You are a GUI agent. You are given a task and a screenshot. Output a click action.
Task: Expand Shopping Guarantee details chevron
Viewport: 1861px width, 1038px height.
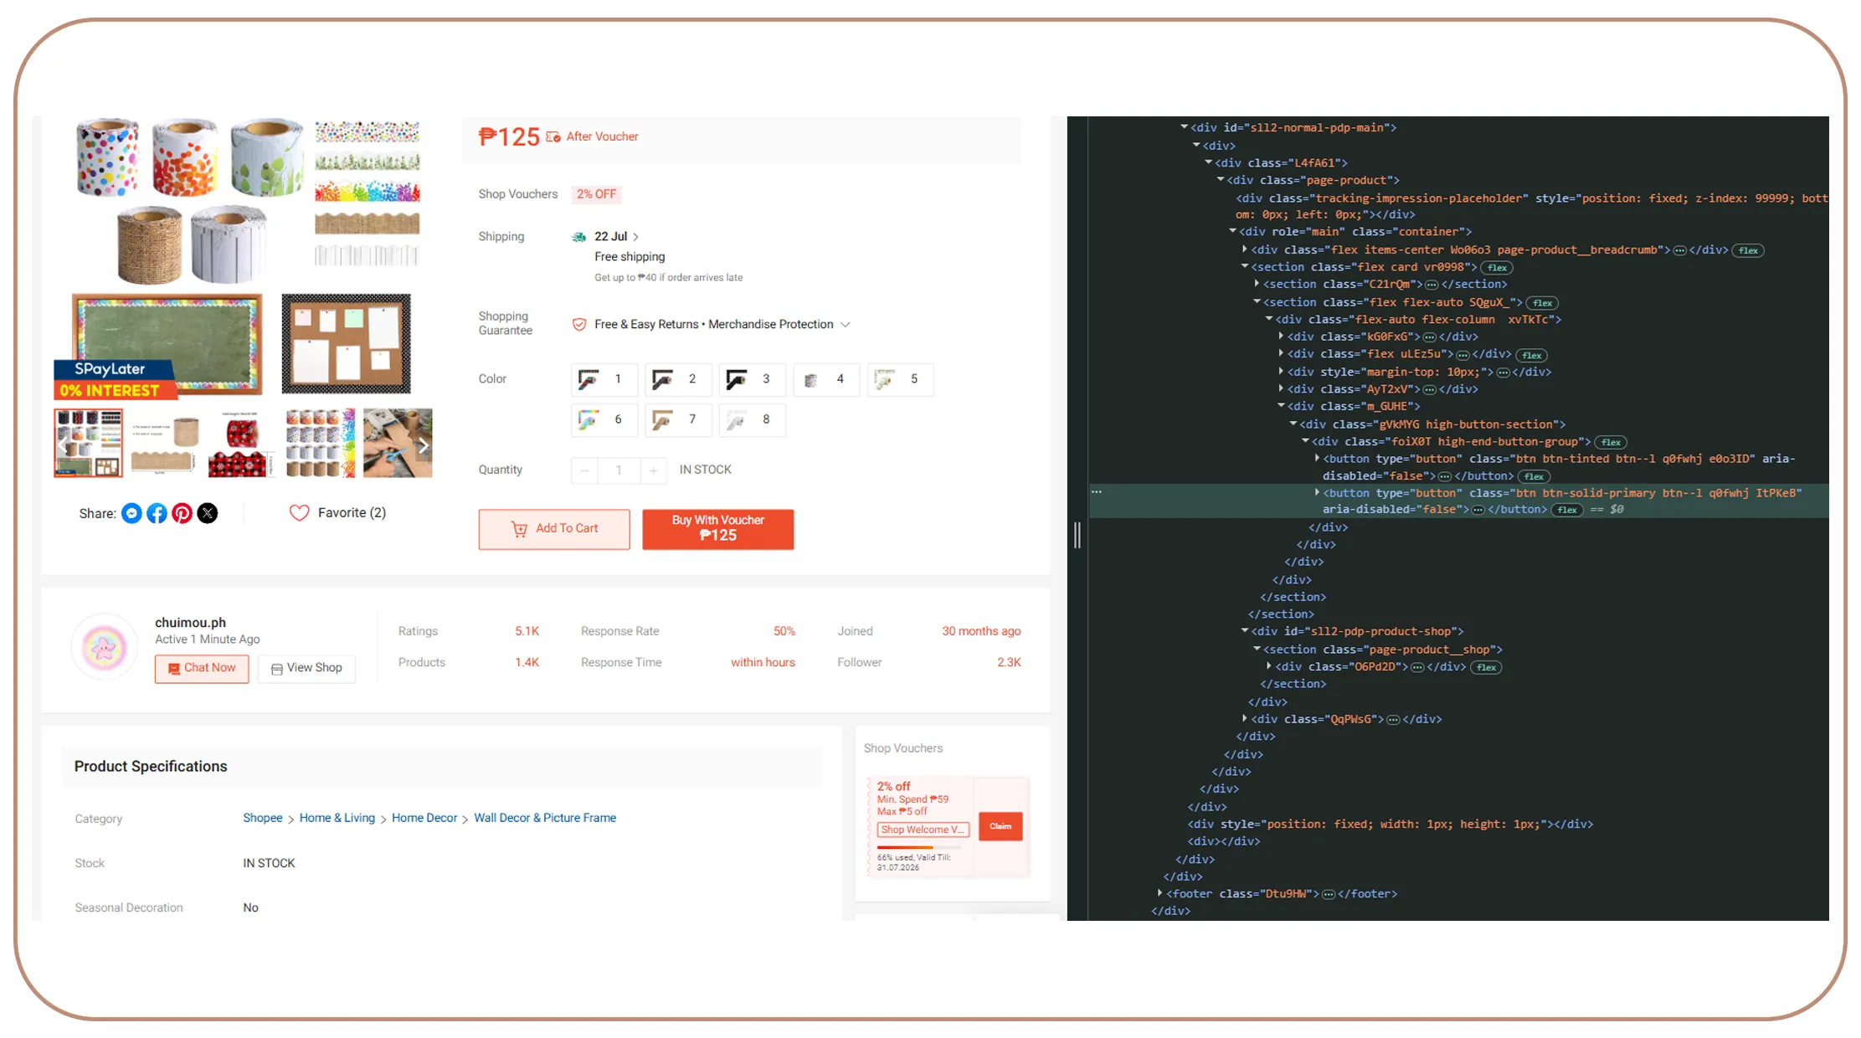pyautogui.click(x=846, y=325)
